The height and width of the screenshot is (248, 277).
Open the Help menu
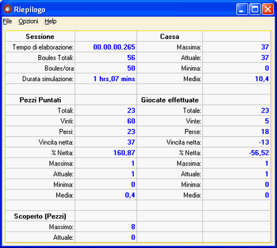click(50, 21)
